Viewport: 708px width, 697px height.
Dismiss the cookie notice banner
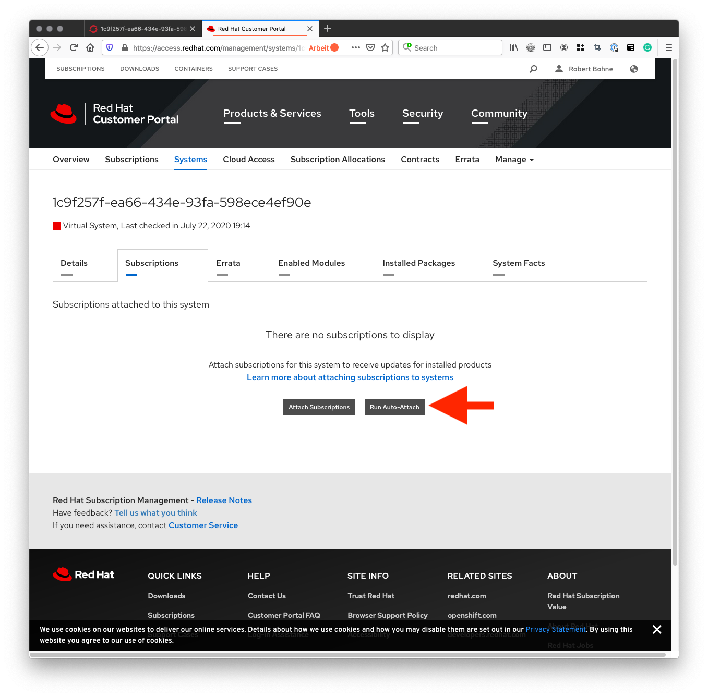pos(657,630)
